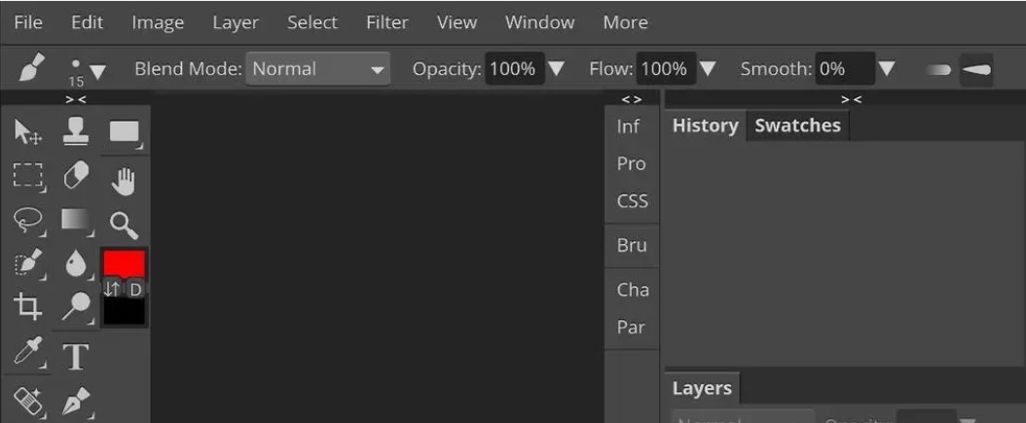Click the red foreground color swatch
This screenshot has width=1026, height=423.
(x=124, y=264)
